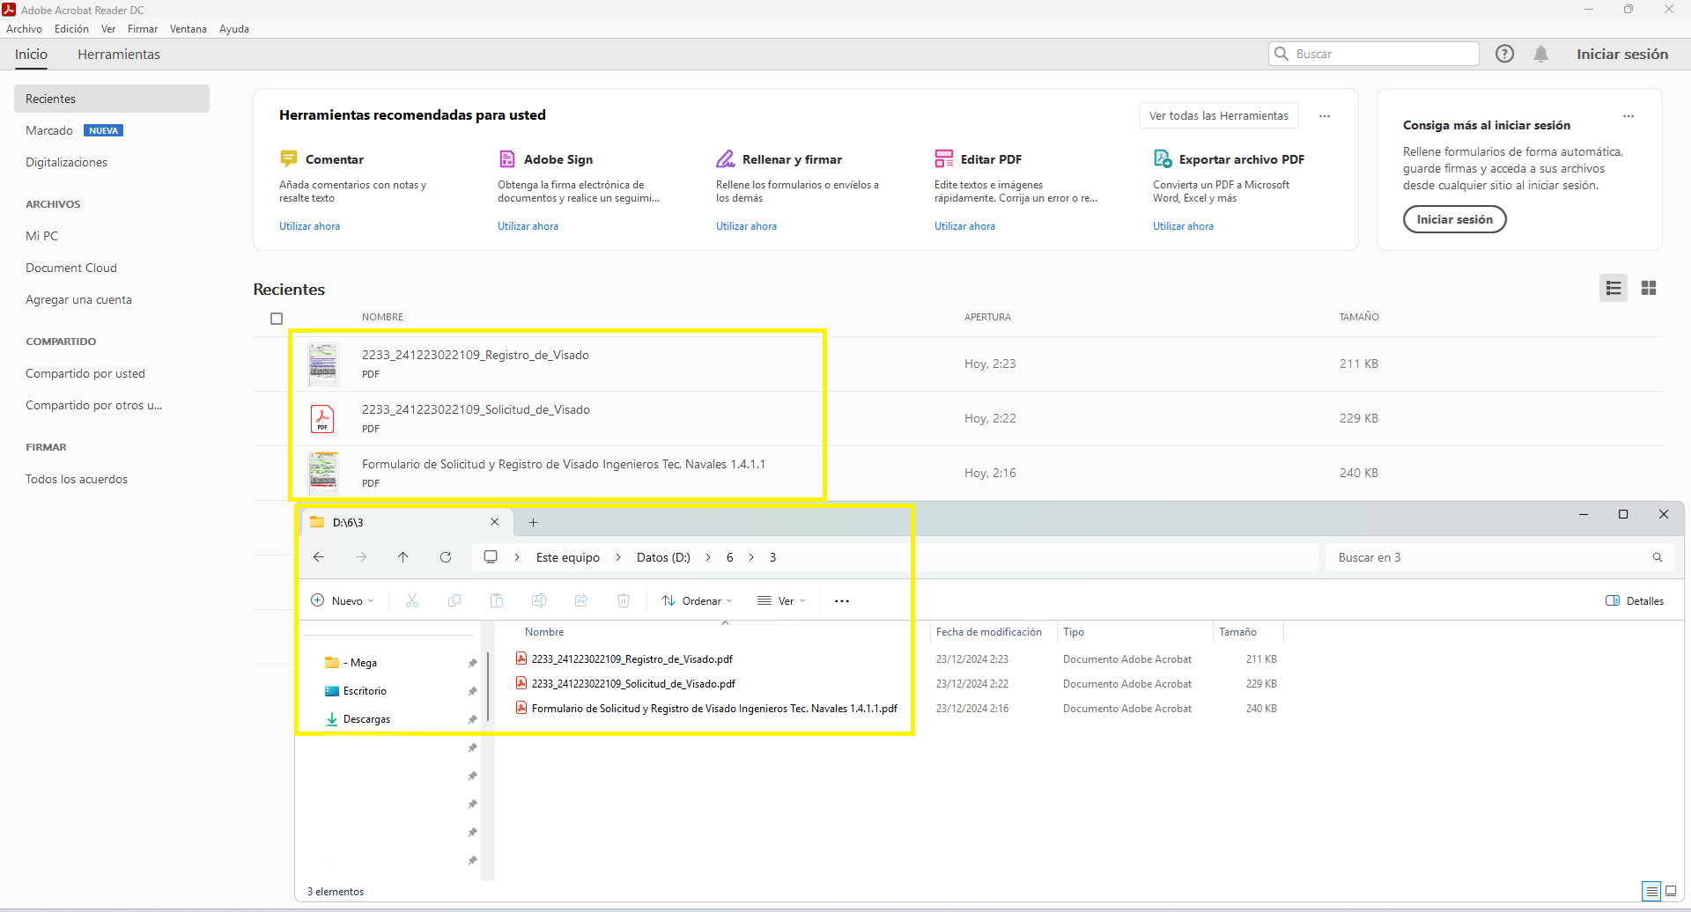Toggle details view icon in Explorer status bar
This screenshot has width=1691, height=912.
(x=1651, y=891)
